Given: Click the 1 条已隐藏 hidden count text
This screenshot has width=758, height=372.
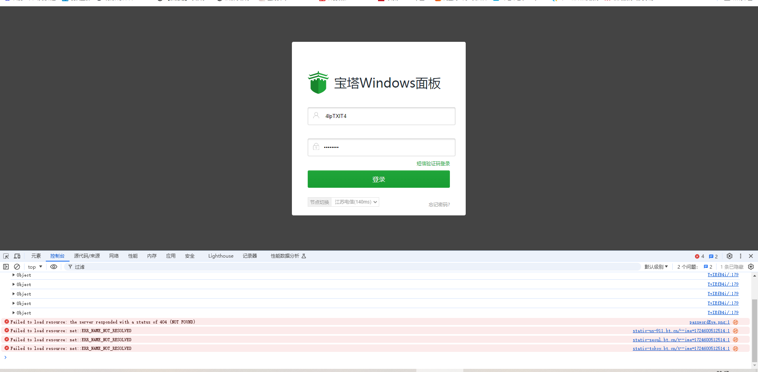Looking at the screenshot, I should click(732, 267).
